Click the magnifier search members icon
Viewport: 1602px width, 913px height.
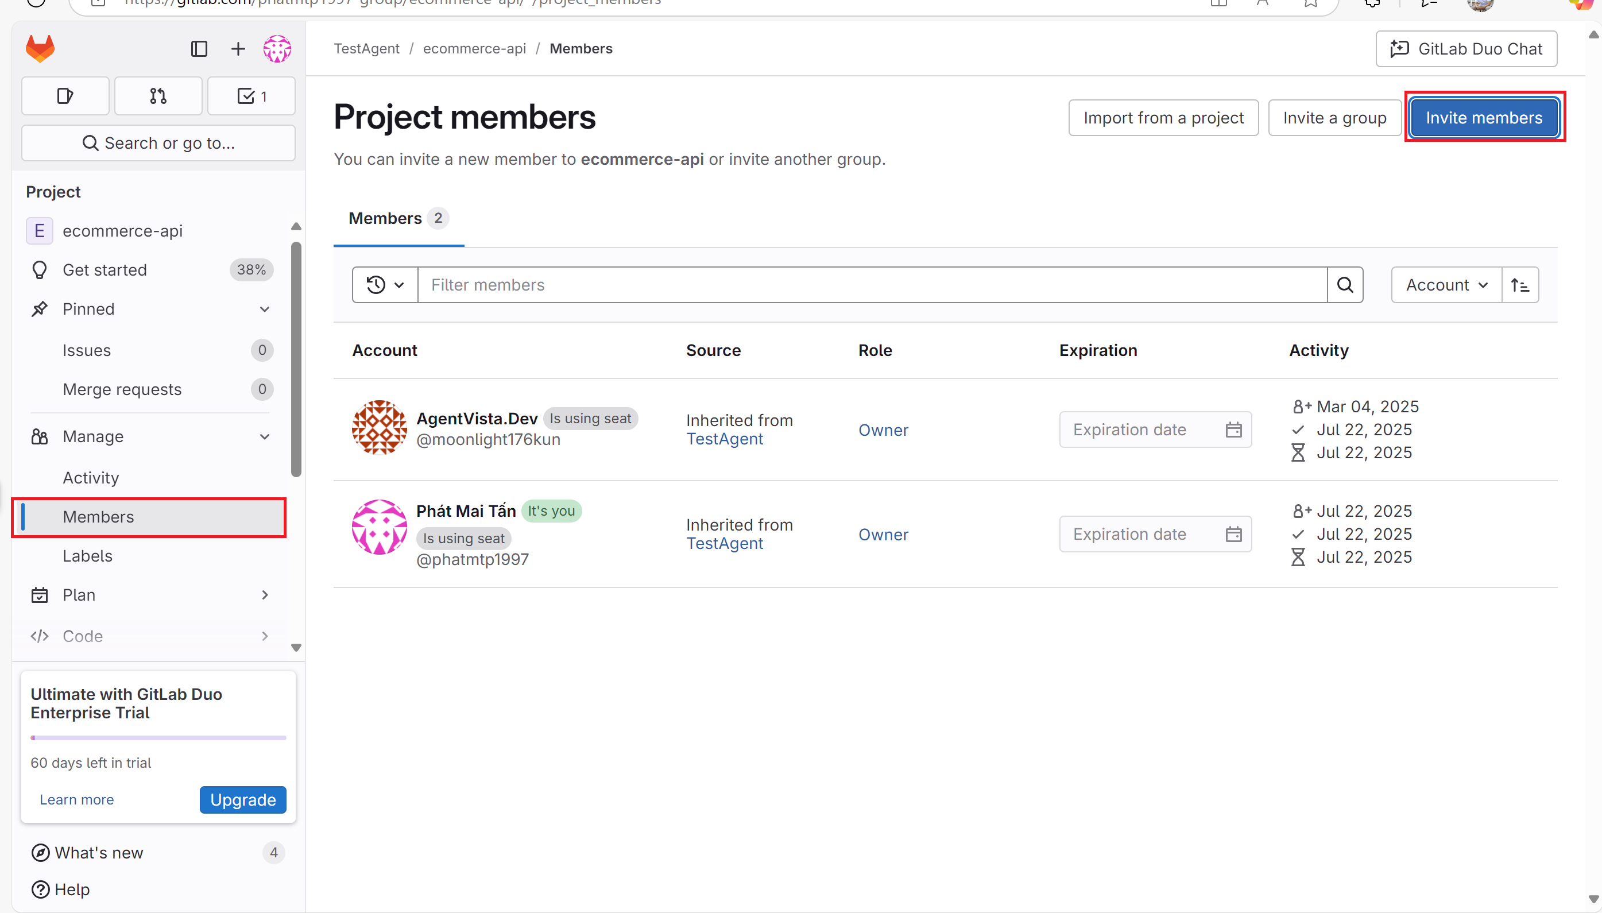tap(1345, 285)
